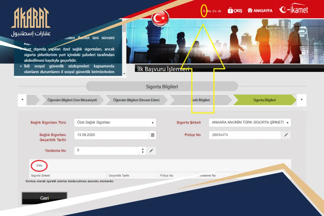
Task: Click the Sigorta Bilgileri section heading
Action: (162, 87)
